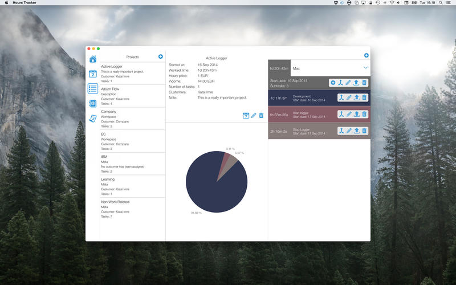Delete the Active Logger project

tap(261, 116)
